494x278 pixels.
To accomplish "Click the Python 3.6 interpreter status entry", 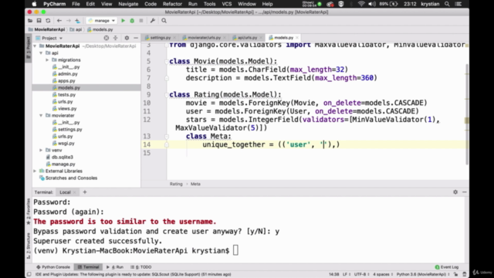I will pos(422,274).
